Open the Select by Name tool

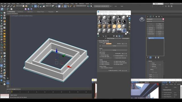point(26,6)
